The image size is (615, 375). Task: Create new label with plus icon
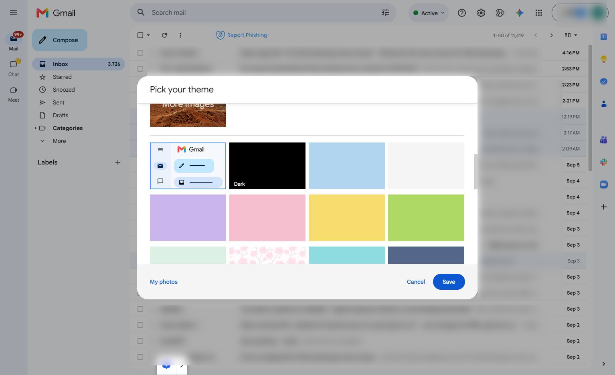pos(118,162)
